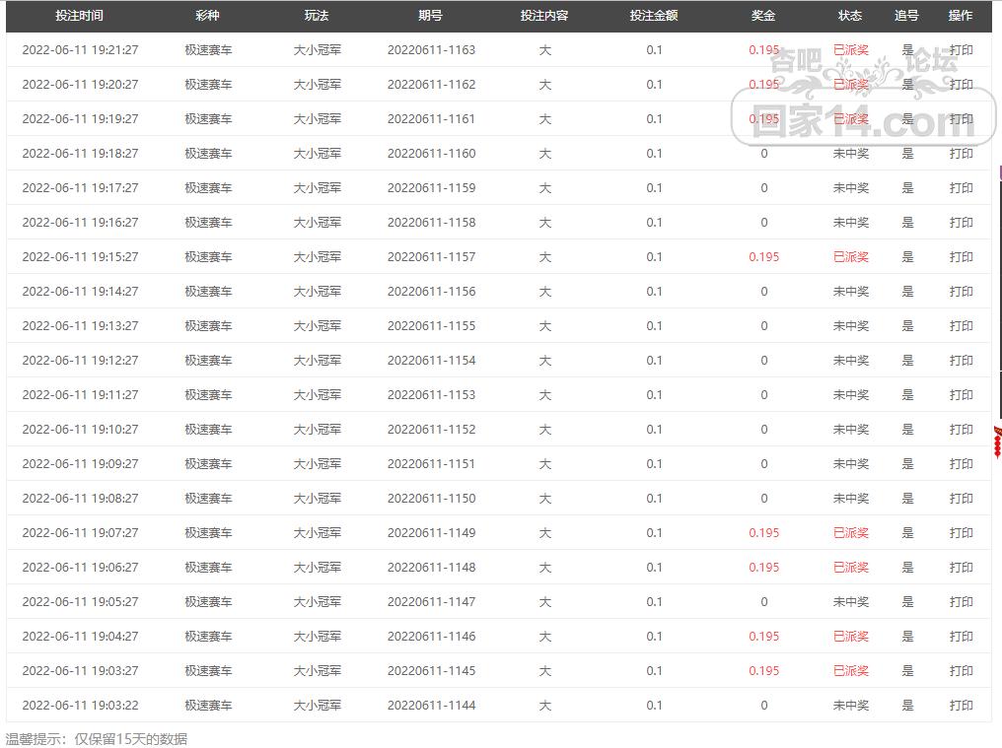Click bet content 大 for issue 20220611-1158
The width and height of the screenshot is (1002, 748).
click(x=544, y=223)
